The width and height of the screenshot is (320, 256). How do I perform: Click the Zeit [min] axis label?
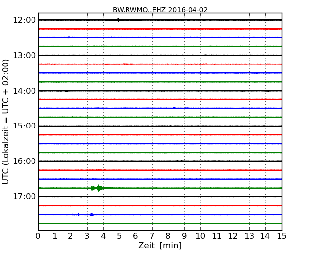pos(160,245)
